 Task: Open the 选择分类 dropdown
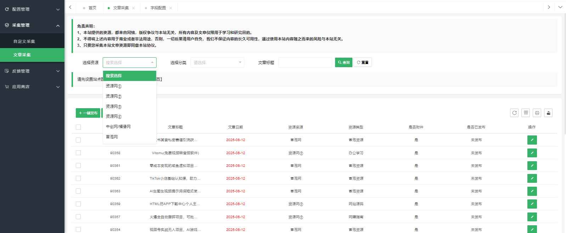(217, 63)
